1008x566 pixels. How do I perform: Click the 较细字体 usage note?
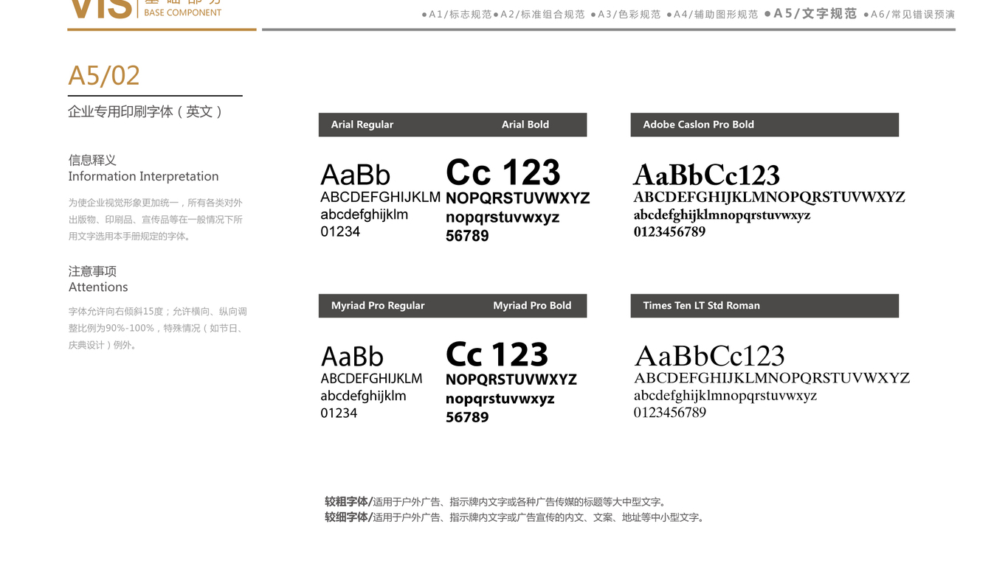[517, 517]
